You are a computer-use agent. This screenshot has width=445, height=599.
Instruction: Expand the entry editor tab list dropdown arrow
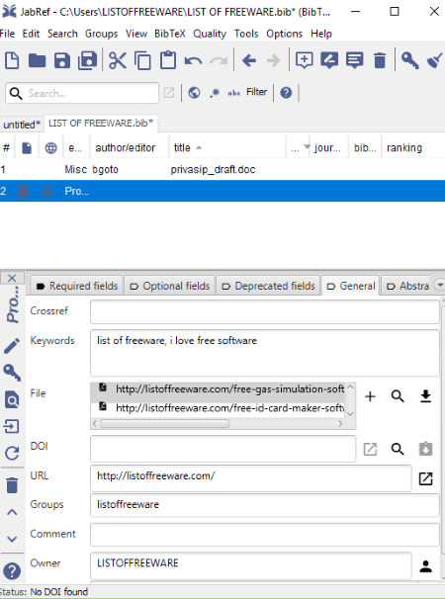tap(440, 285)
